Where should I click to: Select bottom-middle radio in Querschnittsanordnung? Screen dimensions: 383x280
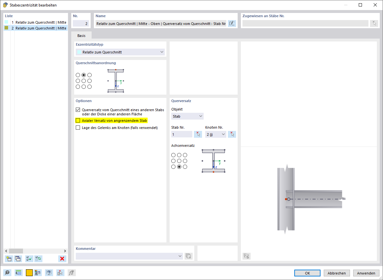[84, 87]
